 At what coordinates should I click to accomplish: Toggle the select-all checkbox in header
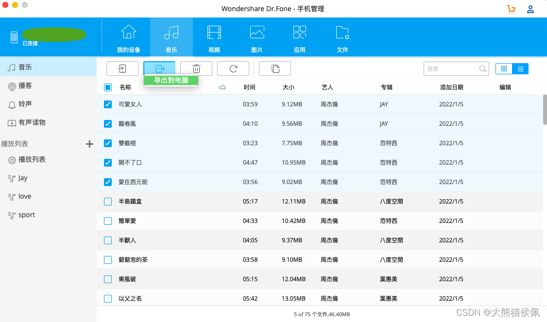(108, 87)
